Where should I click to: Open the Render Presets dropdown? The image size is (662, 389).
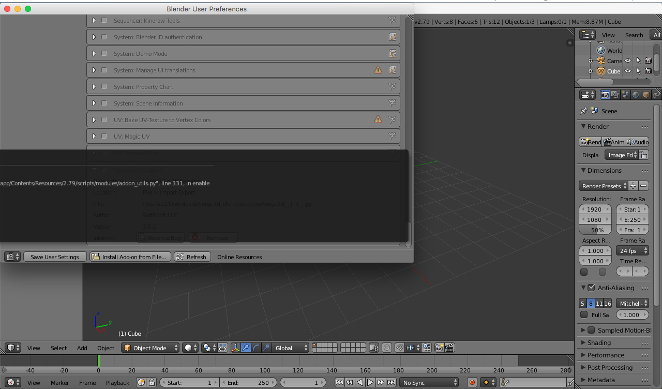coord(604,186)
